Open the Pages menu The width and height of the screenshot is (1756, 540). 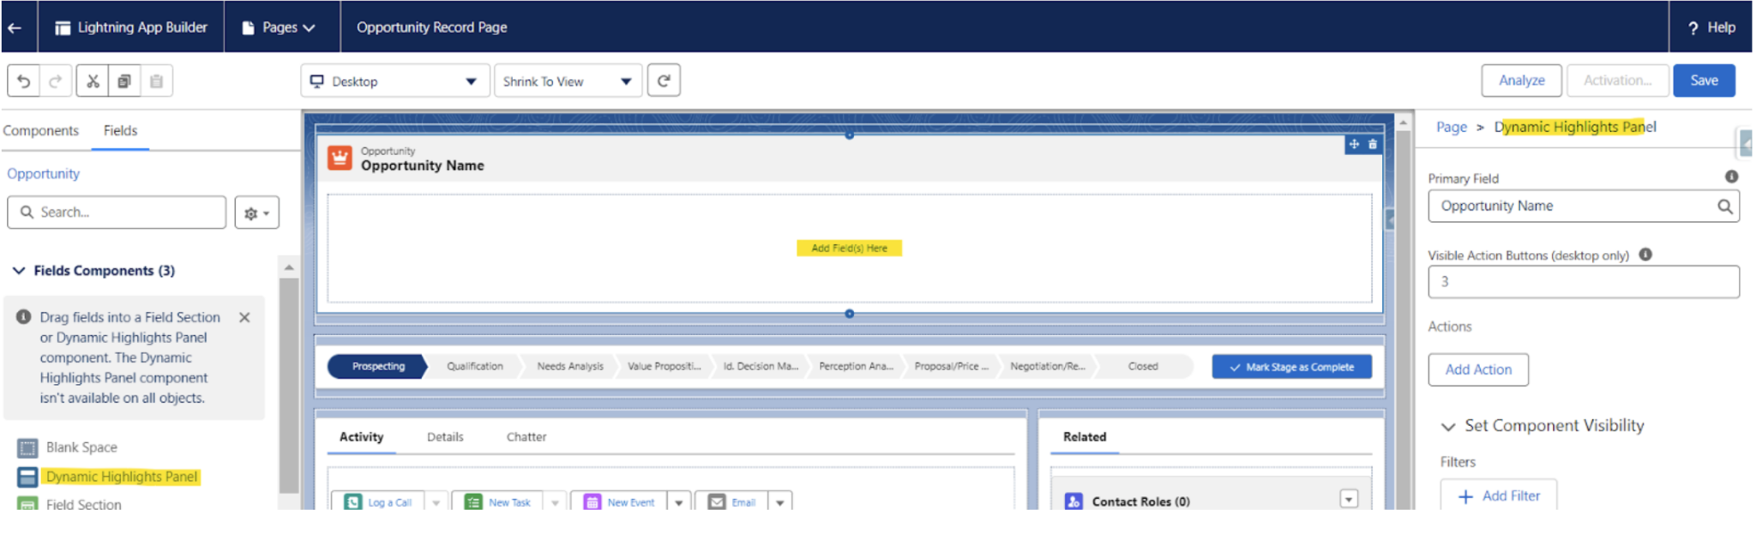279,27
